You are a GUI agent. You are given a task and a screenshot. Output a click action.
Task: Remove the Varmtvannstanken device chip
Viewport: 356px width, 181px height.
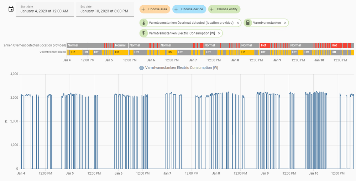point(285,23)
